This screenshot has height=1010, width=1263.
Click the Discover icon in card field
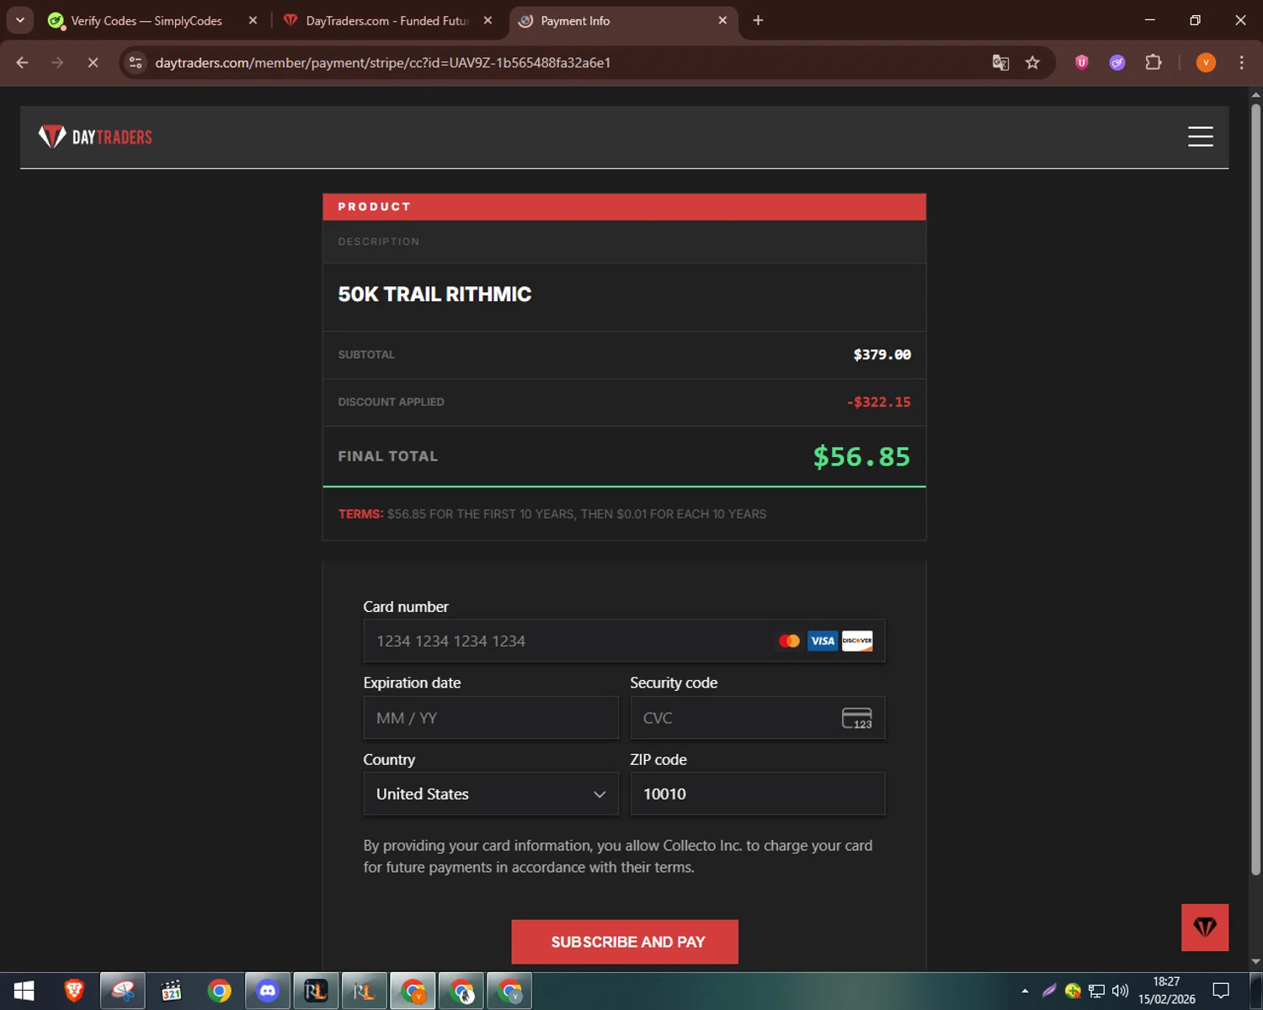coord(857,641)
